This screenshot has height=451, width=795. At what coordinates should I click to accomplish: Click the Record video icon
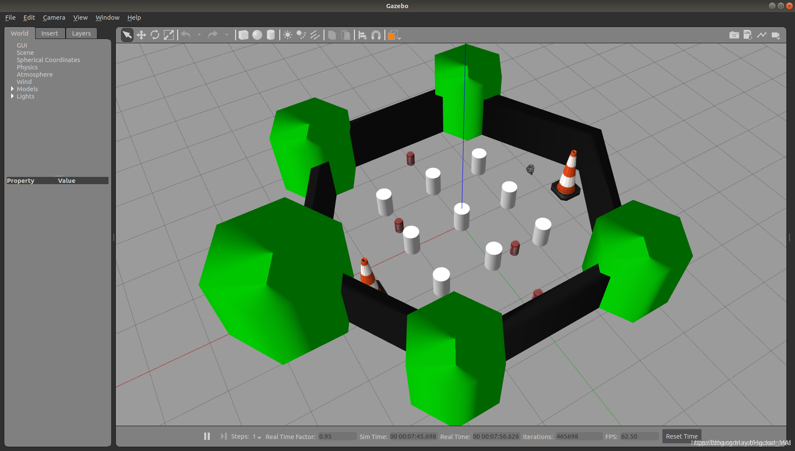point(776,35)
